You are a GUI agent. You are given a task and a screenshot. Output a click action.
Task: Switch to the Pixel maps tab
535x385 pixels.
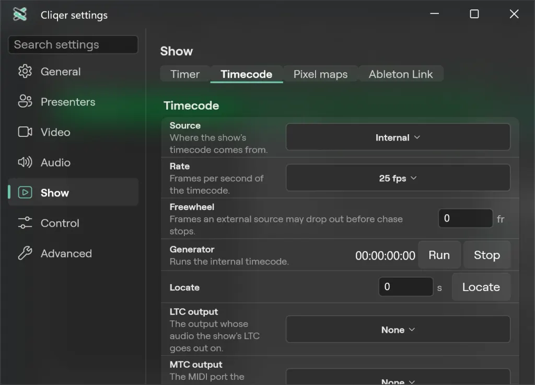320,74
